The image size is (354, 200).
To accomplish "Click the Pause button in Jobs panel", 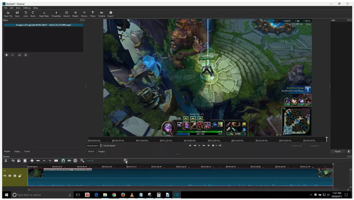I will pos(337,151).
